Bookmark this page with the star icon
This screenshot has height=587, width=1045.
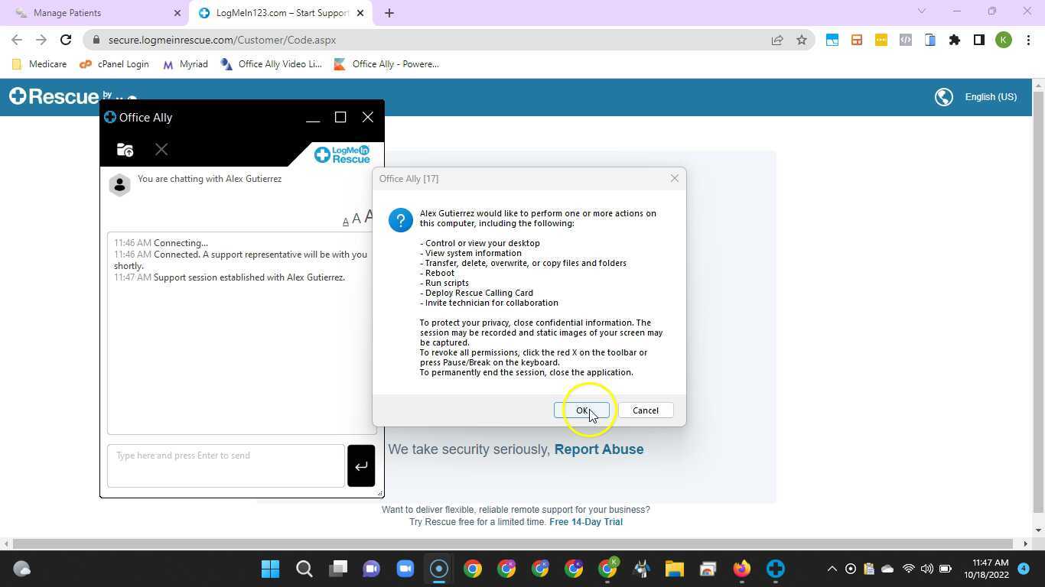coord(802,40)
